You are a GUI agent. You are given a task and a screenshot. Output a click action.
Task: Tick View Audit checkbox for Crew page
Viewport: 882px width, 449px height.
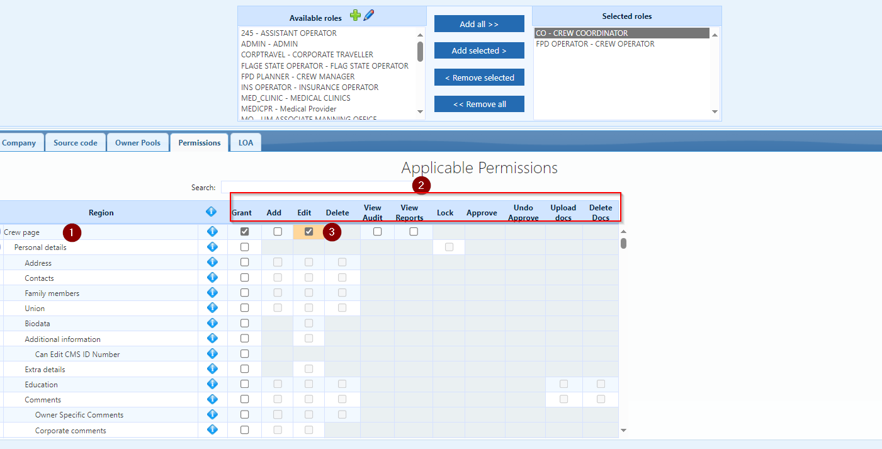coord(377,232)
